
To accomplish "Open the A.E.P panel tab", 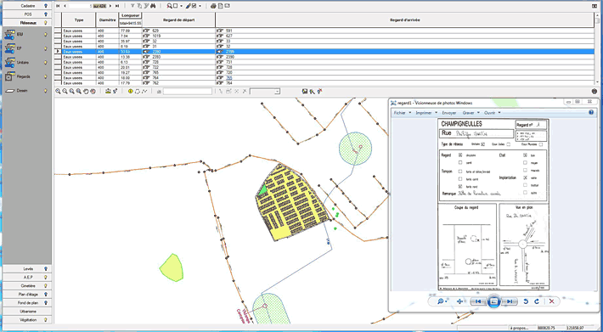I will tap(27, 278).
